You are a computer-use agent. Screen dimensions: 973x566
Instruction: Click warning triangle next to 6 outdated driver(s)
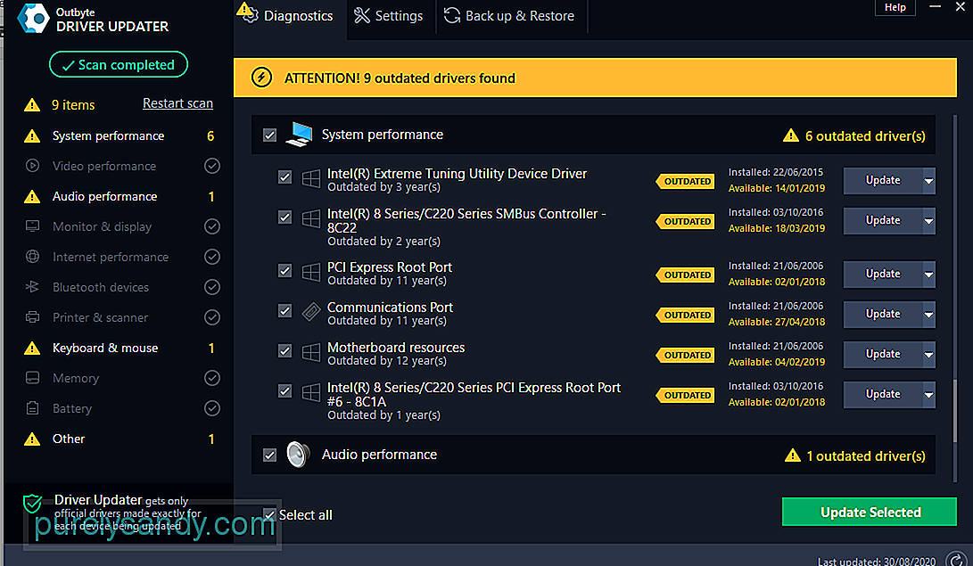[790, 135]
